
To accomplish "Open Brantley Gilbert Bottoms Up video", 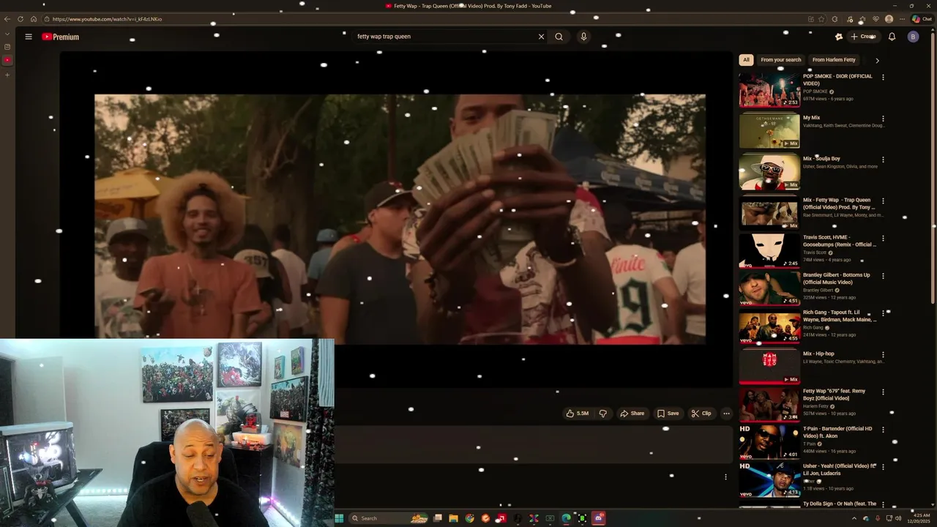I will (769, 288).
